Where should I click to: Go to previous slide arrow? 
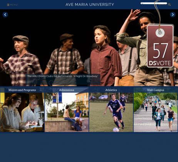click(5, 15)
